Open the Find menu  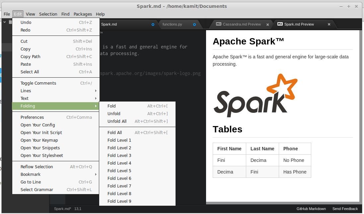pos(65,14)
